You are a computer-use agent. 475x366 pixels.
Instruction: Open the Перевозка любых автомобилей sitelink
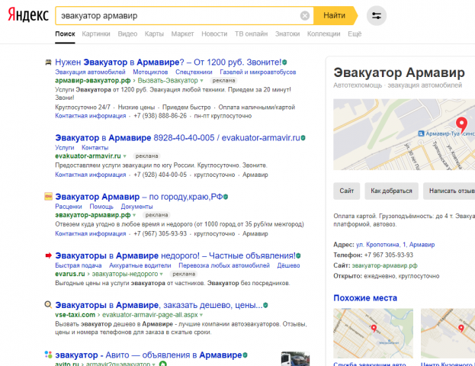224,265
